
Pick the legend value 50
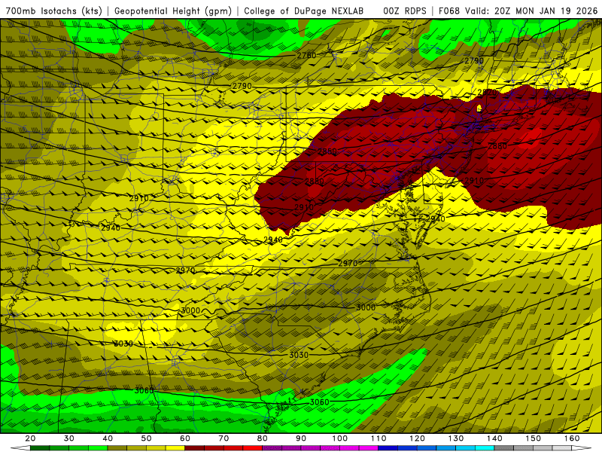146,438
